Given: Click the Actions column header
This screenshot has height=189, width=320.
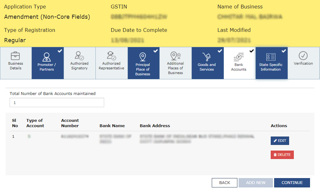Looking at the screenshot, I should 279,126.
